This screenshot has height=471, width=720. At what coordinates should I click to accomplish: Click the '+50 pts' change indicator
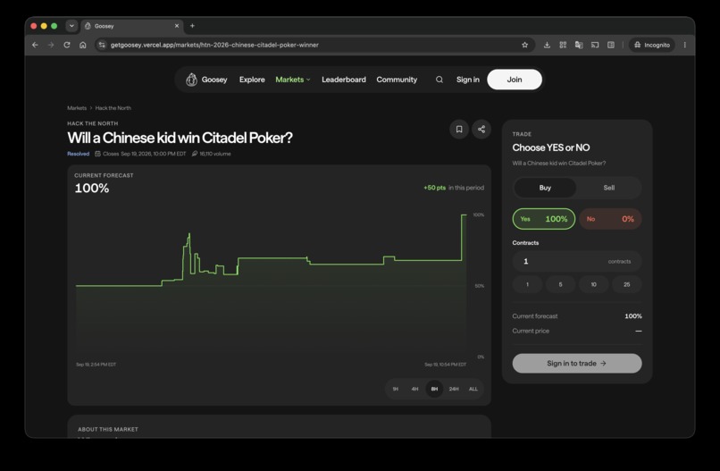coord(434,188)
